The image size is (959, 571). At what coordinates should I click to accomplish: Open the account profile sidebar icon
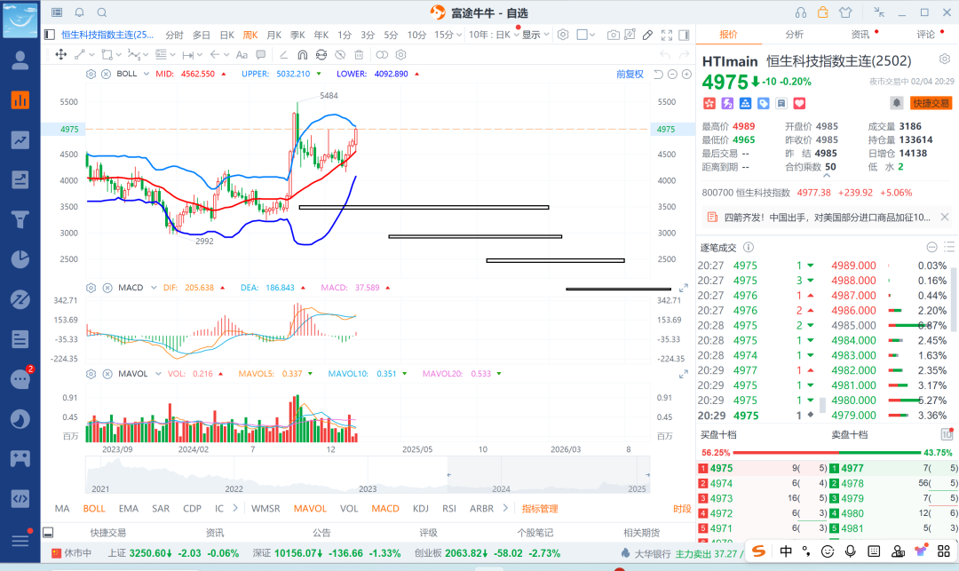pos(20,59)
